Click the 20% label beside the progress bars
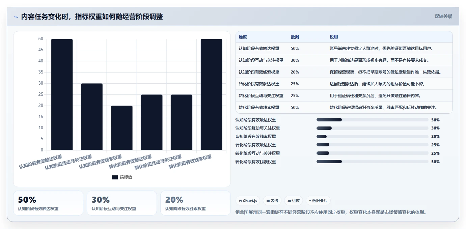Viewport: 466px width, 229px height. [x=435, y=137]
